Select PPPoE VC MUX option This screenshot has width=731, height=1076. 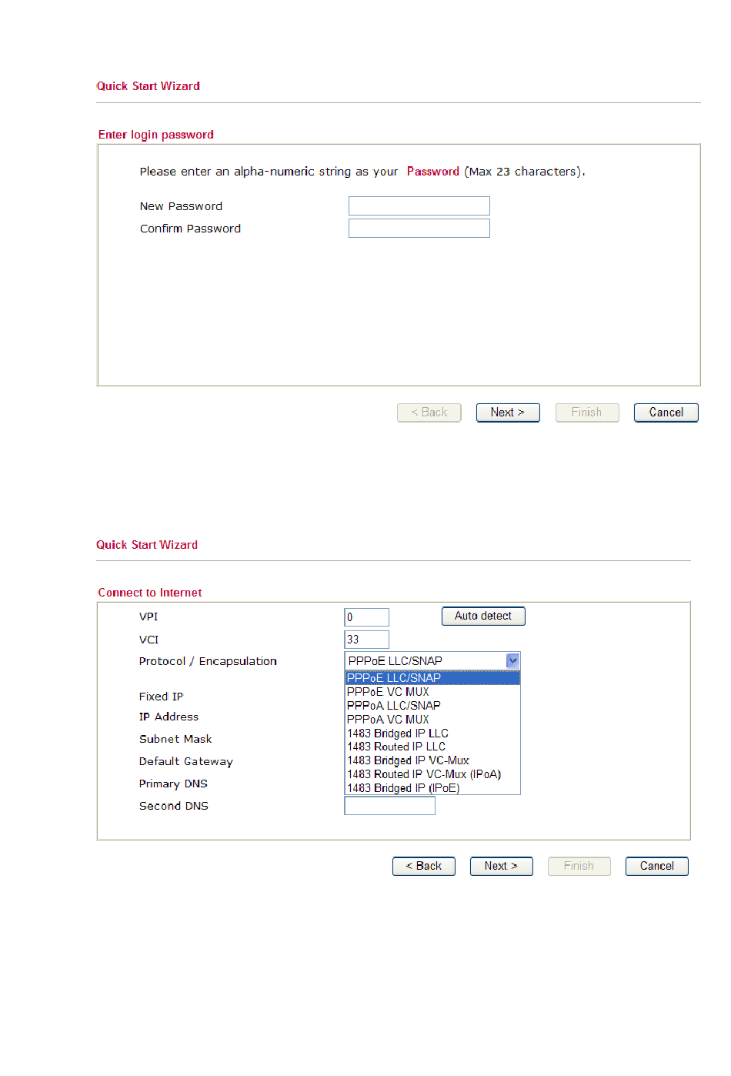tap(432, 692)
